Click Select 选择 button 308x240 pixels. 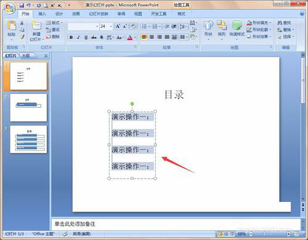[x=285, y=37]
